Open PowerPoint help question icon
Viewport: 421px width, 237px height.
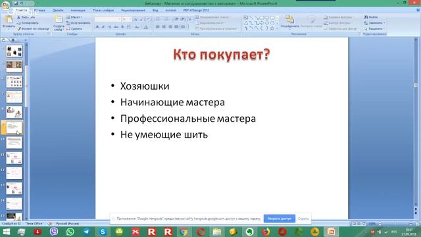coord(418,11)
